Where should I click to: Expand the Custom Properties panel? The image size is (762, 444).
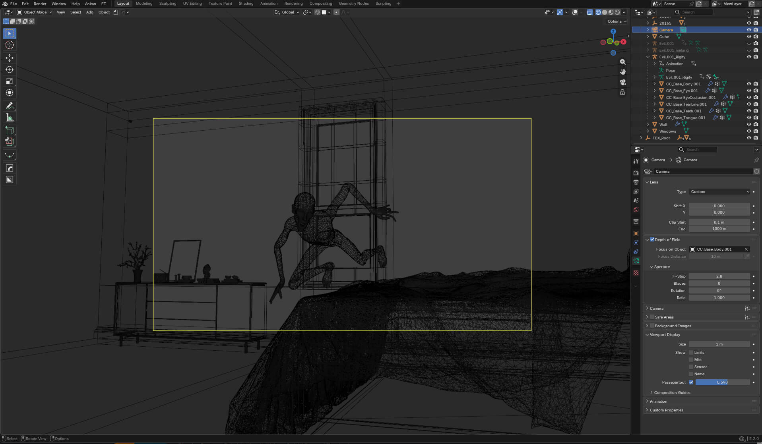(666, 410)
